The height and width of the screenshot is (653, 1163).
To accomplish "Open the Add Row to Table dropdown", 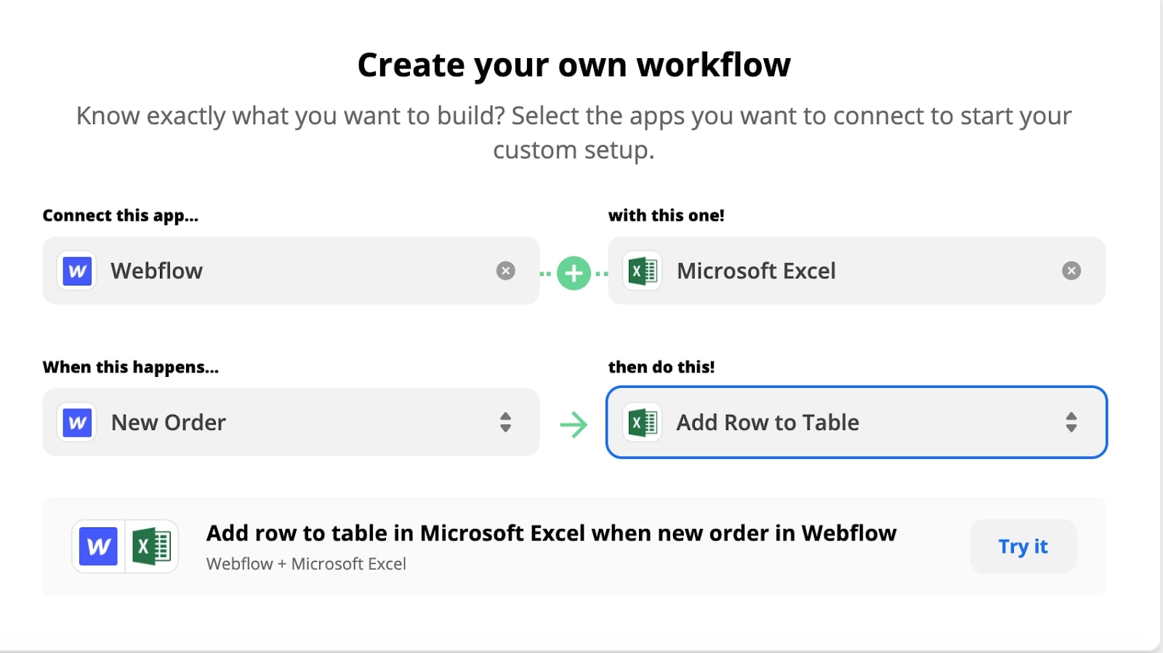I will [x=856, y=422].
